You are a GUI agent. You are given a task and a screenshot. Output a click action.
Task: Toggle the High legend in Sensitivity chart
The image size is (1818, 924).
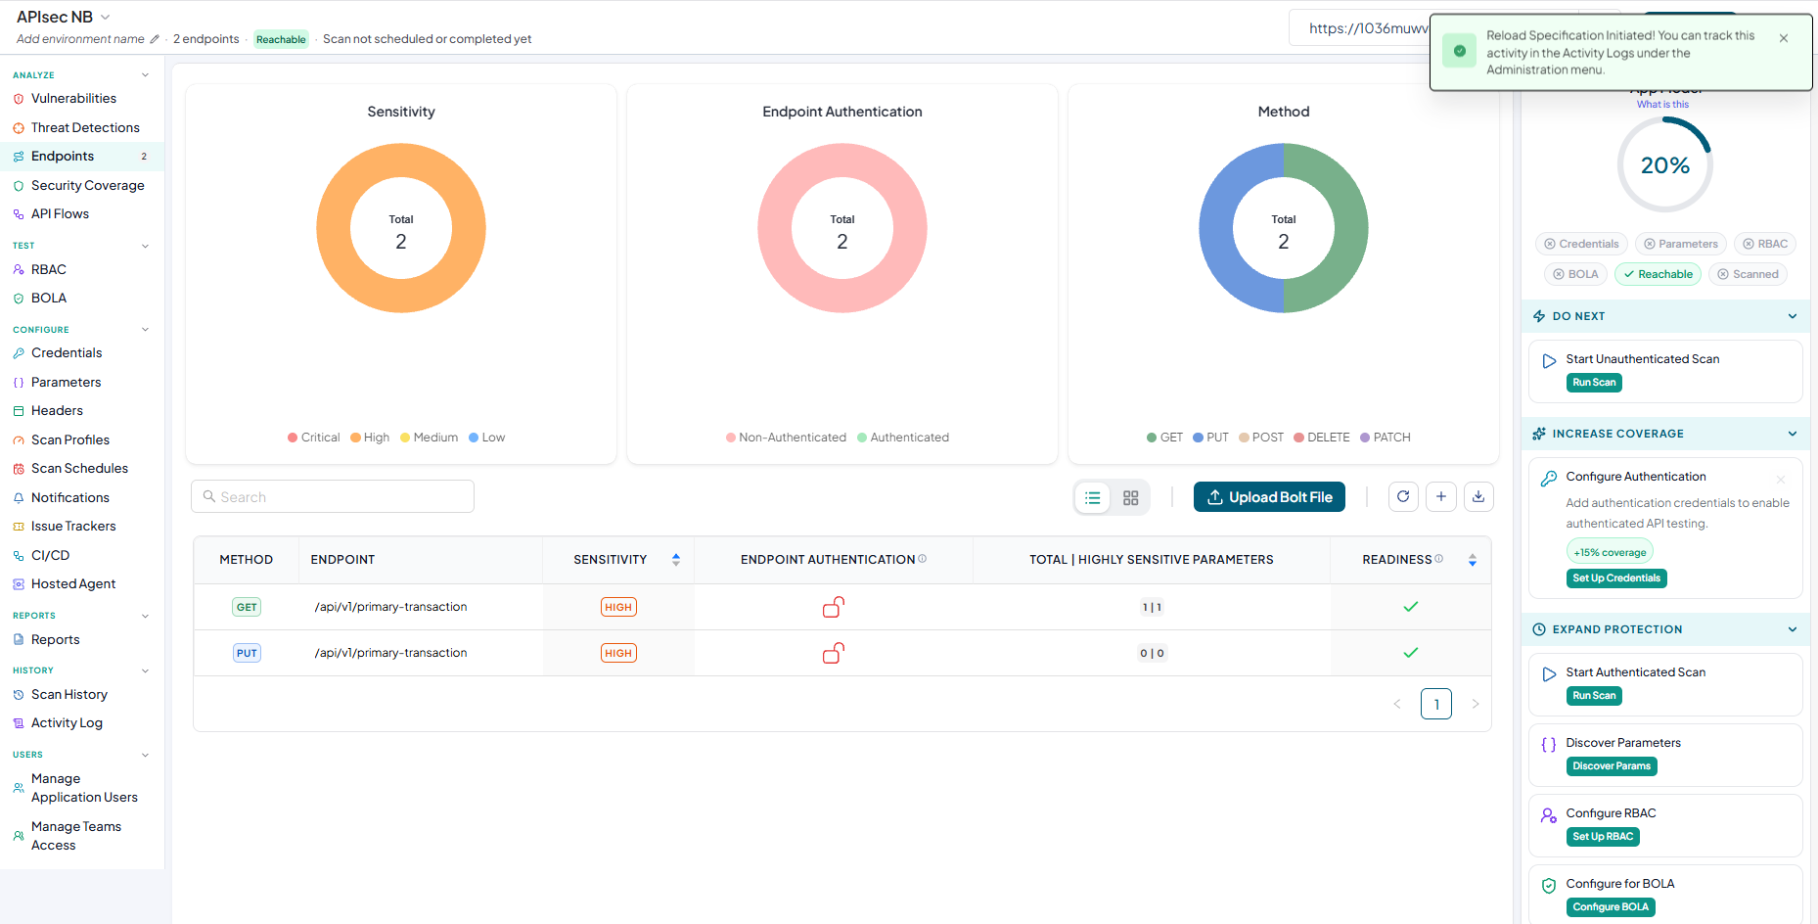pyautogui.click(x=370, y=438)
